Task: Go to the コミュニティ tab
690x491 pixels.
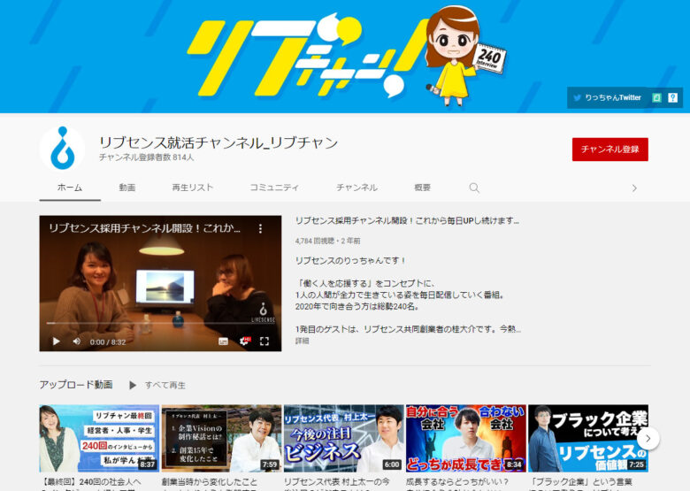Action: click(x=274, y=188)
